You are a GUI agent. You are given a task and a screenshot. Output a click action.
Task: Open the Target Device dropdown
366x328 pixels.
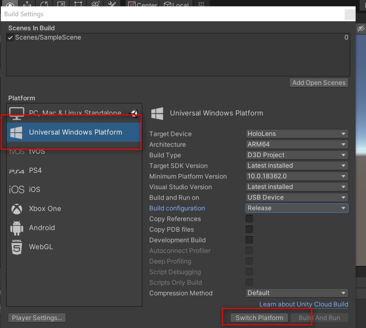pos(297,134)
